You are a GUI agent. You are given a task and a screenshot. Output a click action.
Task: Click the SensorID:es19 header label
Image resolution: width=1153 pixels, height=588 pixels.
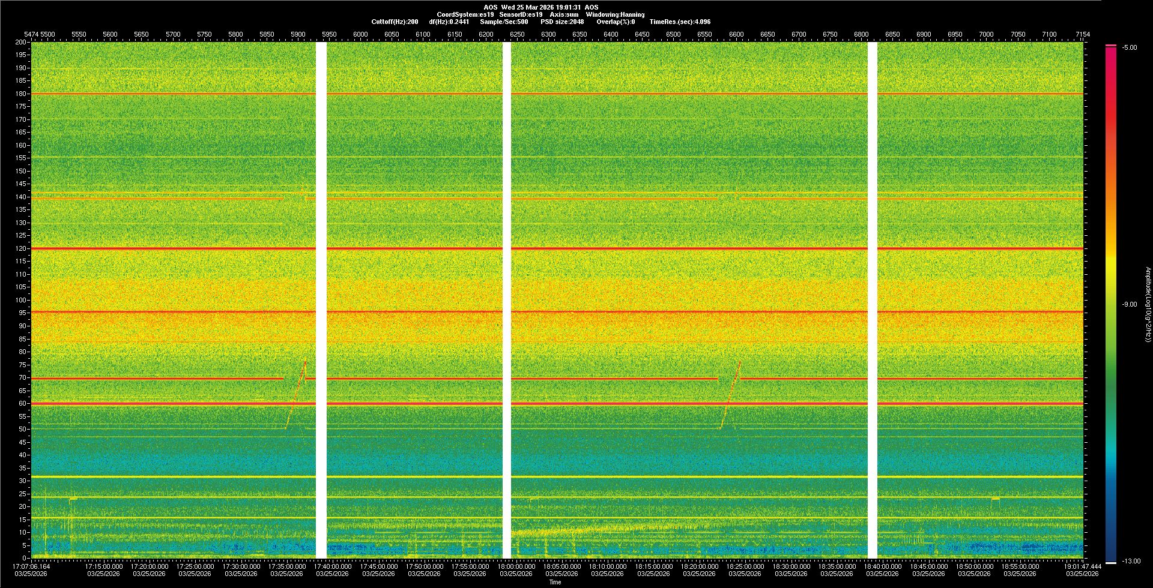coord(521,14)
